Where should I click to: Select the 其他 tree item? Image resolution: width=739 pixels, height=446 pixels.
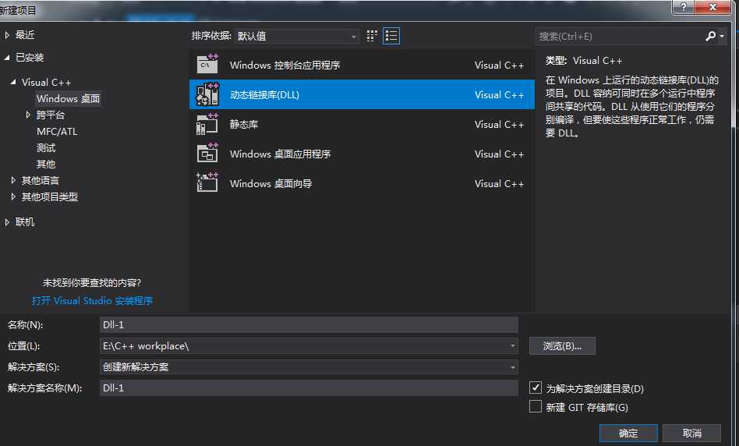[46, 164]
